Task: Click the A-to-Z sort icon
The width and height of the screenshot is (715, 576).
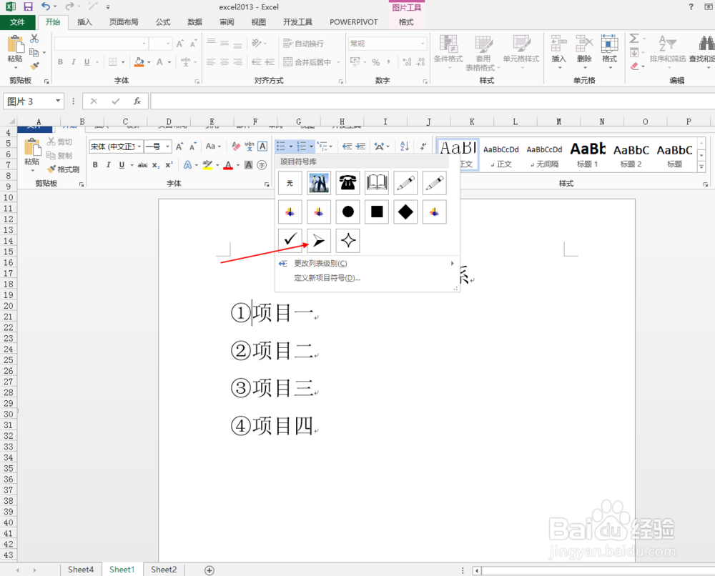Action: click(404, 146)
